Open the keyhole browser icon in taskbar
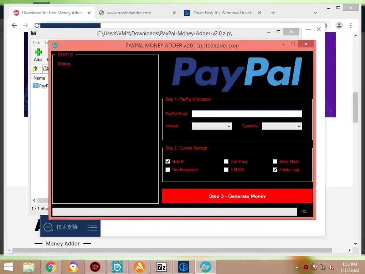 (73, 267)
